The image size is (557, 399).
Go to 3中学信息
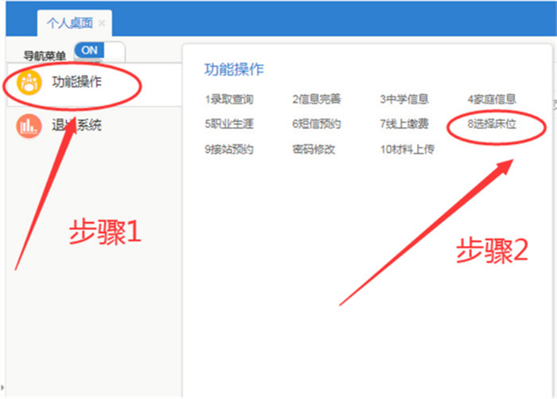(x=404, y=100)
